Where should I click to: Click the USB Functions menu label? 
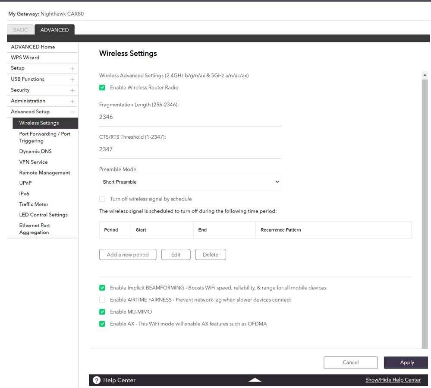point(28,79)
